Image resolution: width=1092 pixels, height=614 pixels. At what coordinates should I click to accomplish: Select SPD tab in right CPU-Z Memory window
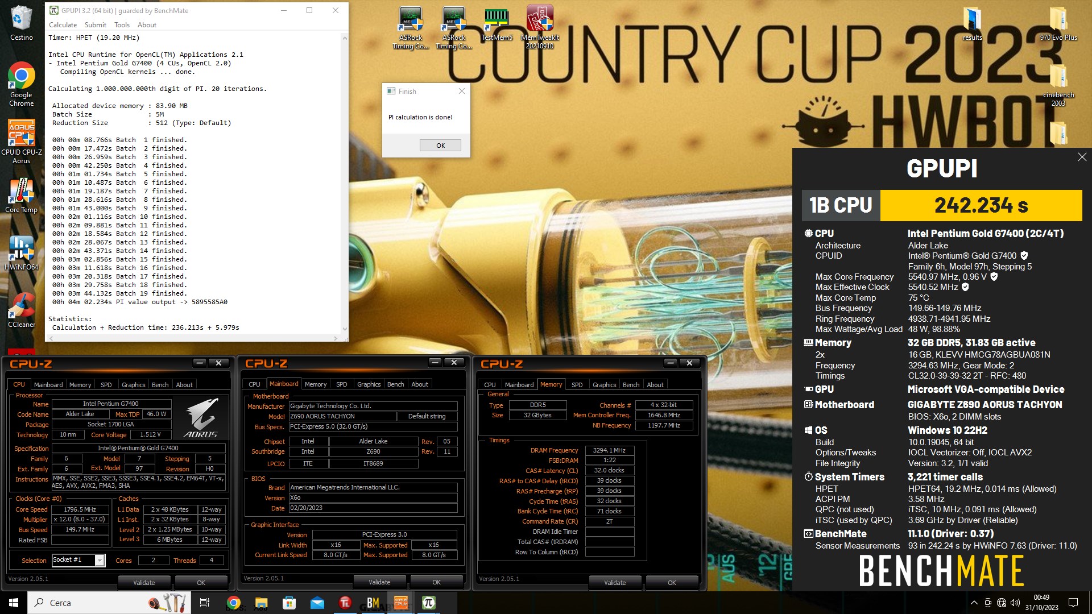point(577,385)
